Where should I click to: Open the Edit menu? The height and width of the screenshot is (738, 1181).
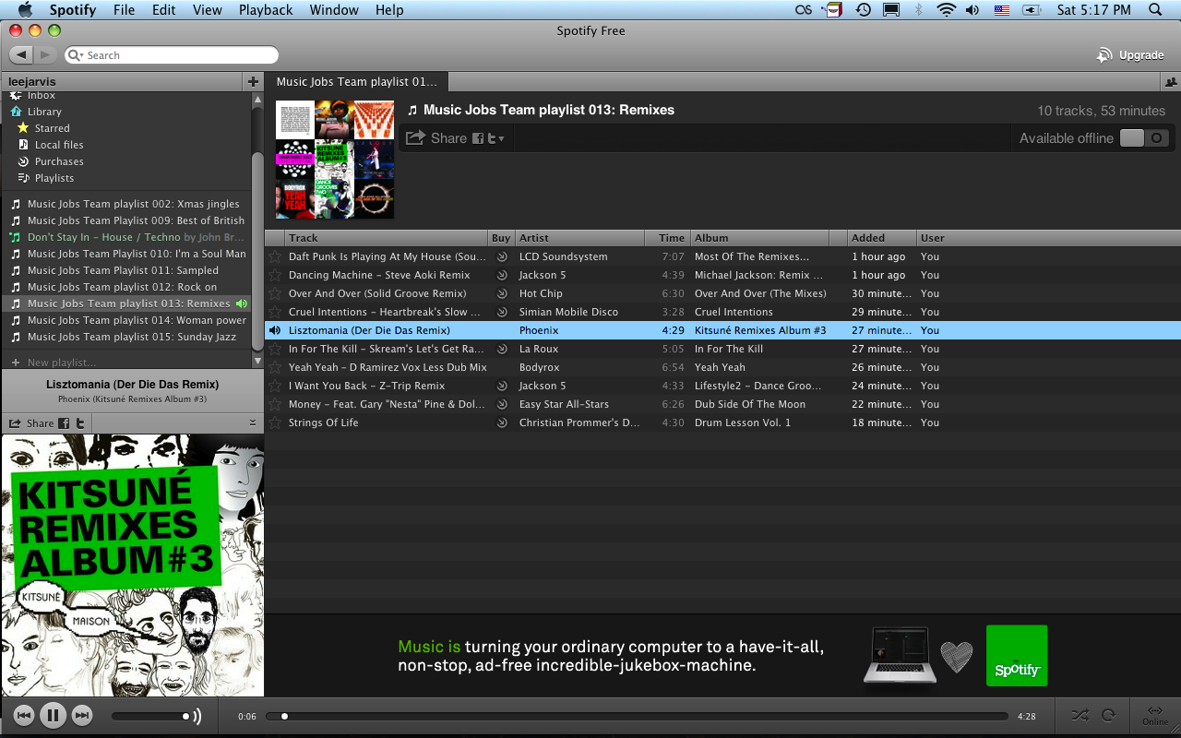click(x=164, y=10)
